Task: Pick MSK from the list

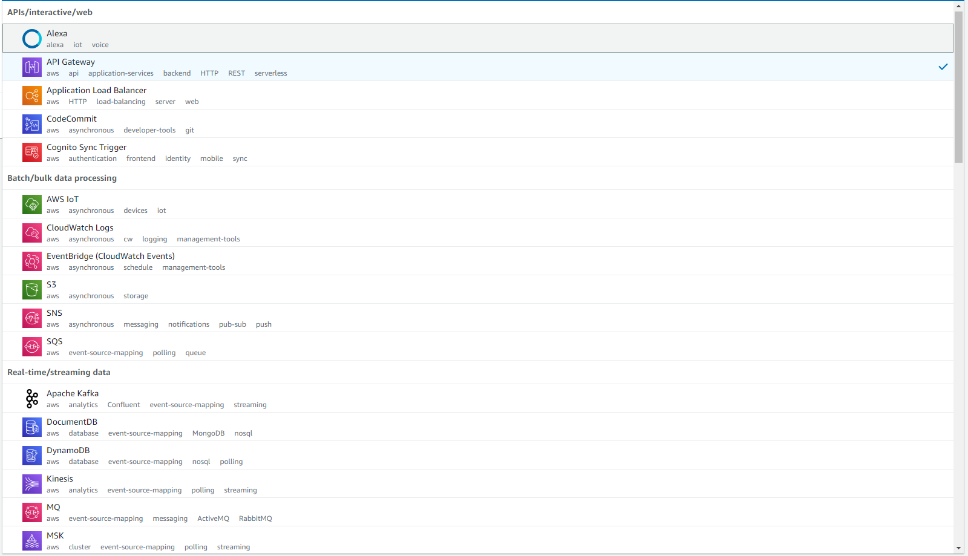Action: pos(478,541)
